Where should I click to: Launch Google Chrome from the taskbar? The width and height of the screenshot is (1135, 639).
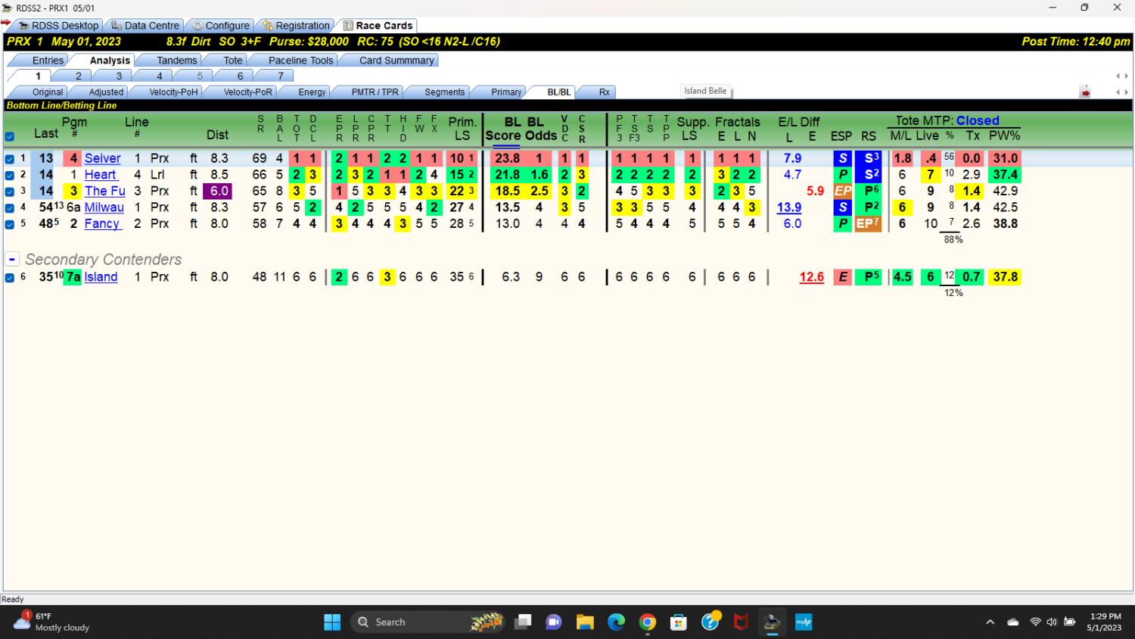pos(647,622)
